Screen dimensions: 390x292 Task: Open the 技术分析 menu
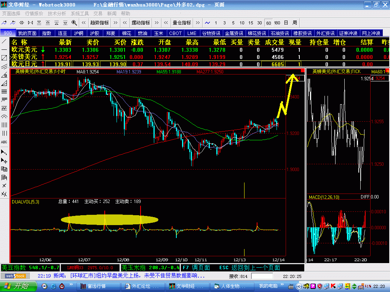coord(57,13)
